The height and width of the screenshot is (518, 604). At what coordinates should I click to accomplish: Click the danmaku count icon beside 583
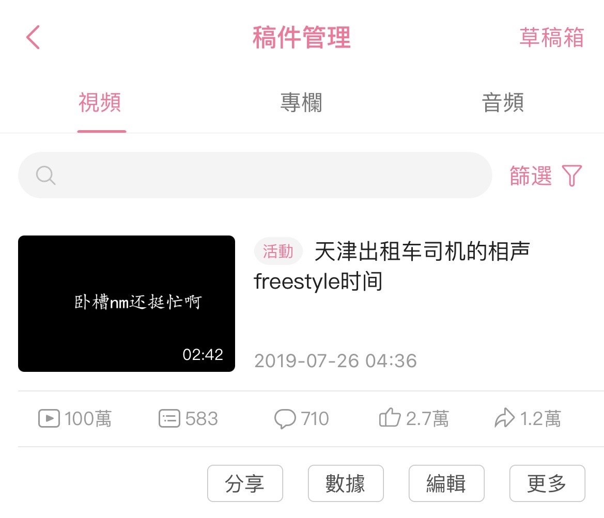(169, 418)
